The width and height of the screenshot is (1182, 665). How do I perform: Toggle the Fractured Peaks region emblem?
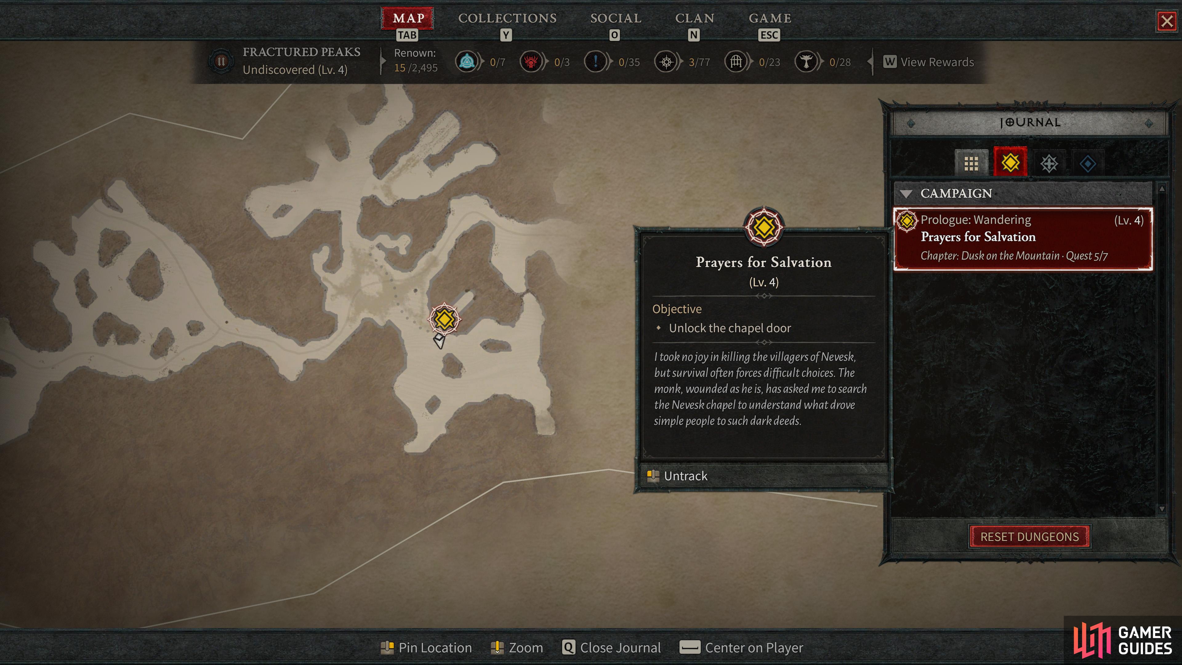[221, 61]
